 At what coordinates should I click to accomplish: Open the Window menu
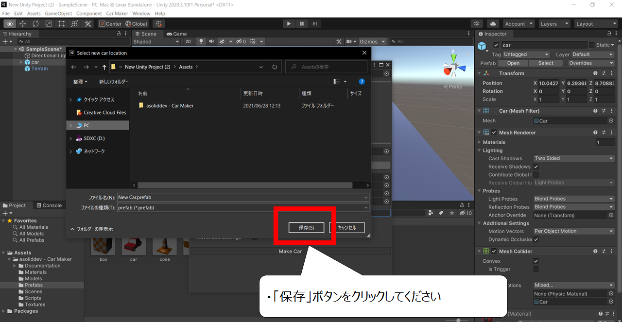[141, 14]
